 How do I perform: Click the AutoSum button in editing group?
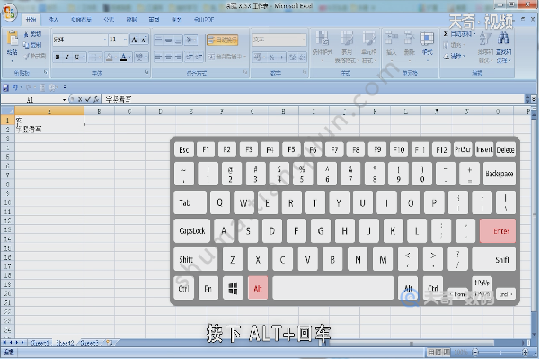coord(459,34)
